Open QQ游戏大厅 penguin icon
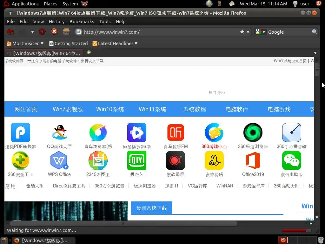This screenshot has width=325, height=244. coord(59,132)
